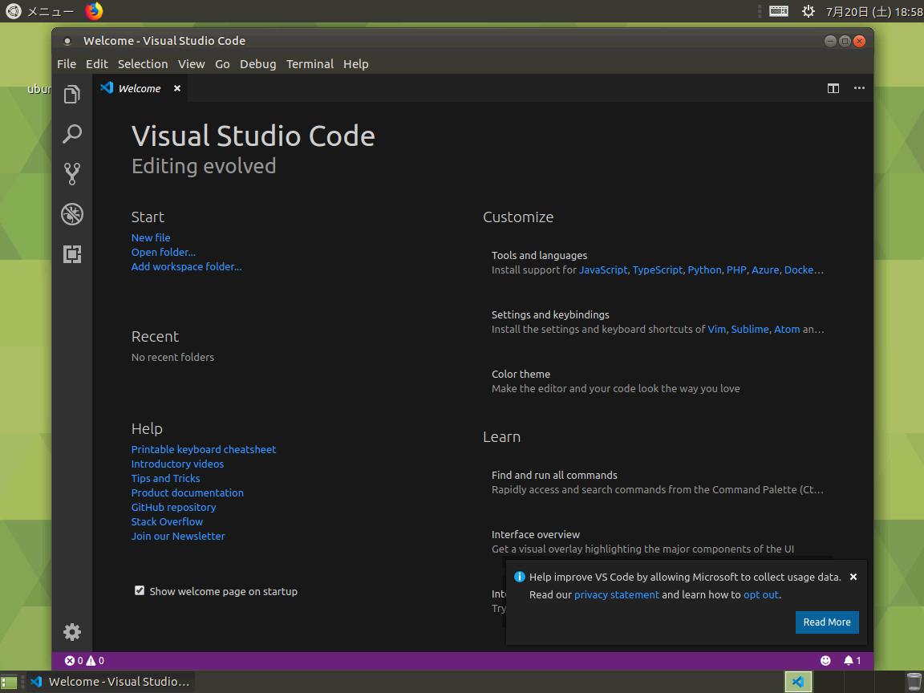Open the Manage gear menu
Screen dimensions: 924x693
point(72,632)
